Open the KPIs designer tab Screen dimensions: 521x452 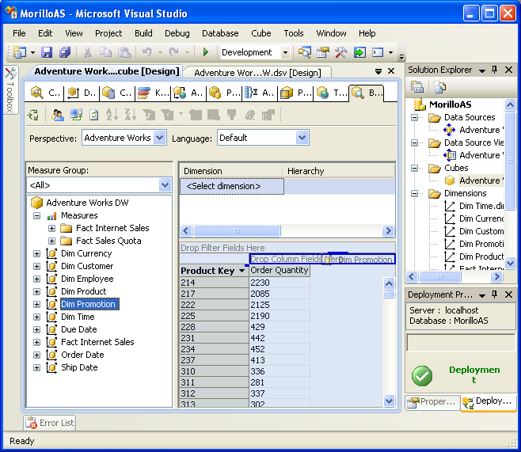[x=153, y=93]
